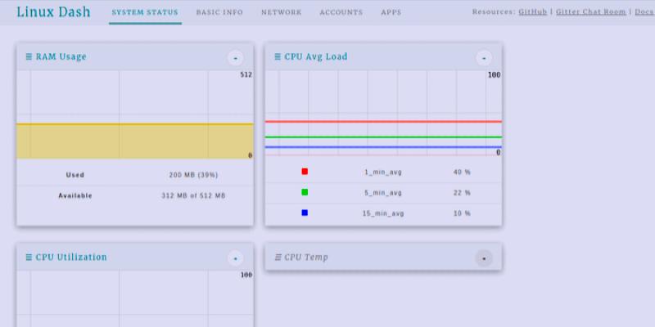Switch to the Basic Info tab
The width and height of the screenshot is (655, 327).
point(219,12)
